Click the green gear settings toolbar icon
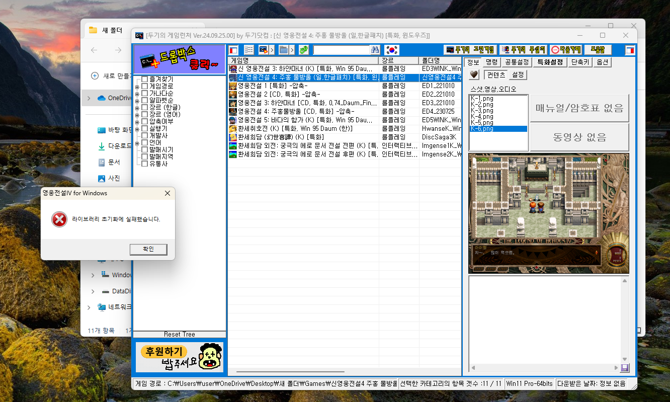670x402 pixels. click(x=303, y=50)
